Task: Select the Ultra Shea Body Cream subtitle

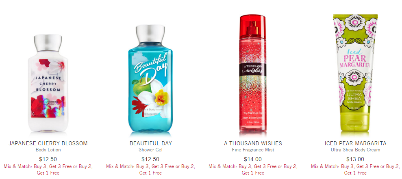Action: tap(355, 150)
